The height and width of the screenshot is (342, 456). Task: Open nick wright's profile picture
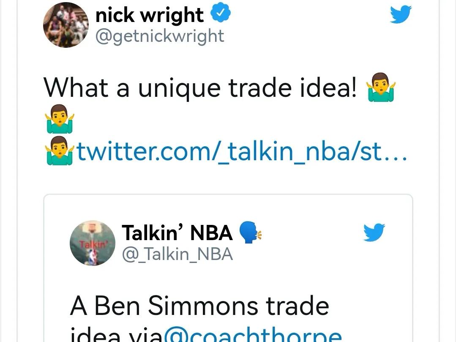coord(66,25)
